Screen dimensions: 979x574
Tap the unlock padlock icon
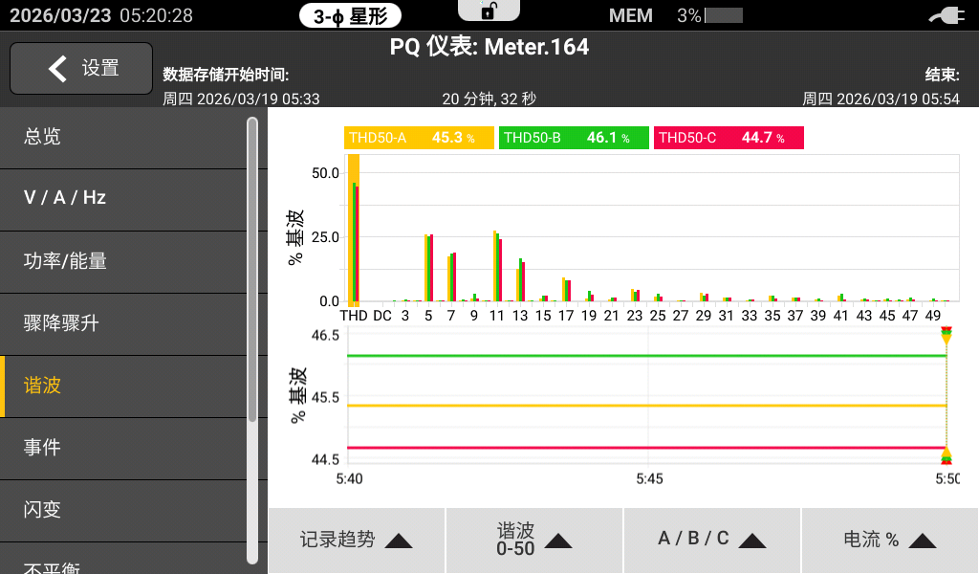(489, 11)
